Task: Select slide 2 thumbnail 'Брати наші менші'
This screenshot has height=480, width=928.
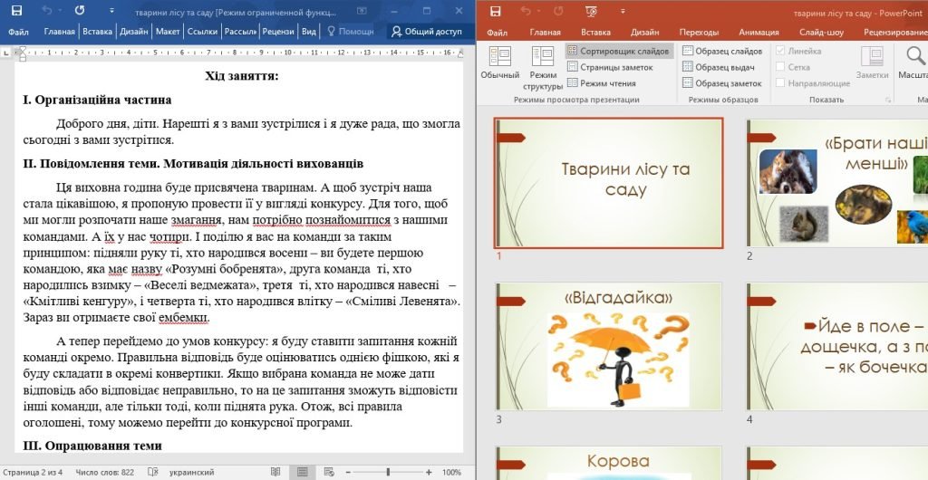Action: click(x=836, y=183)
